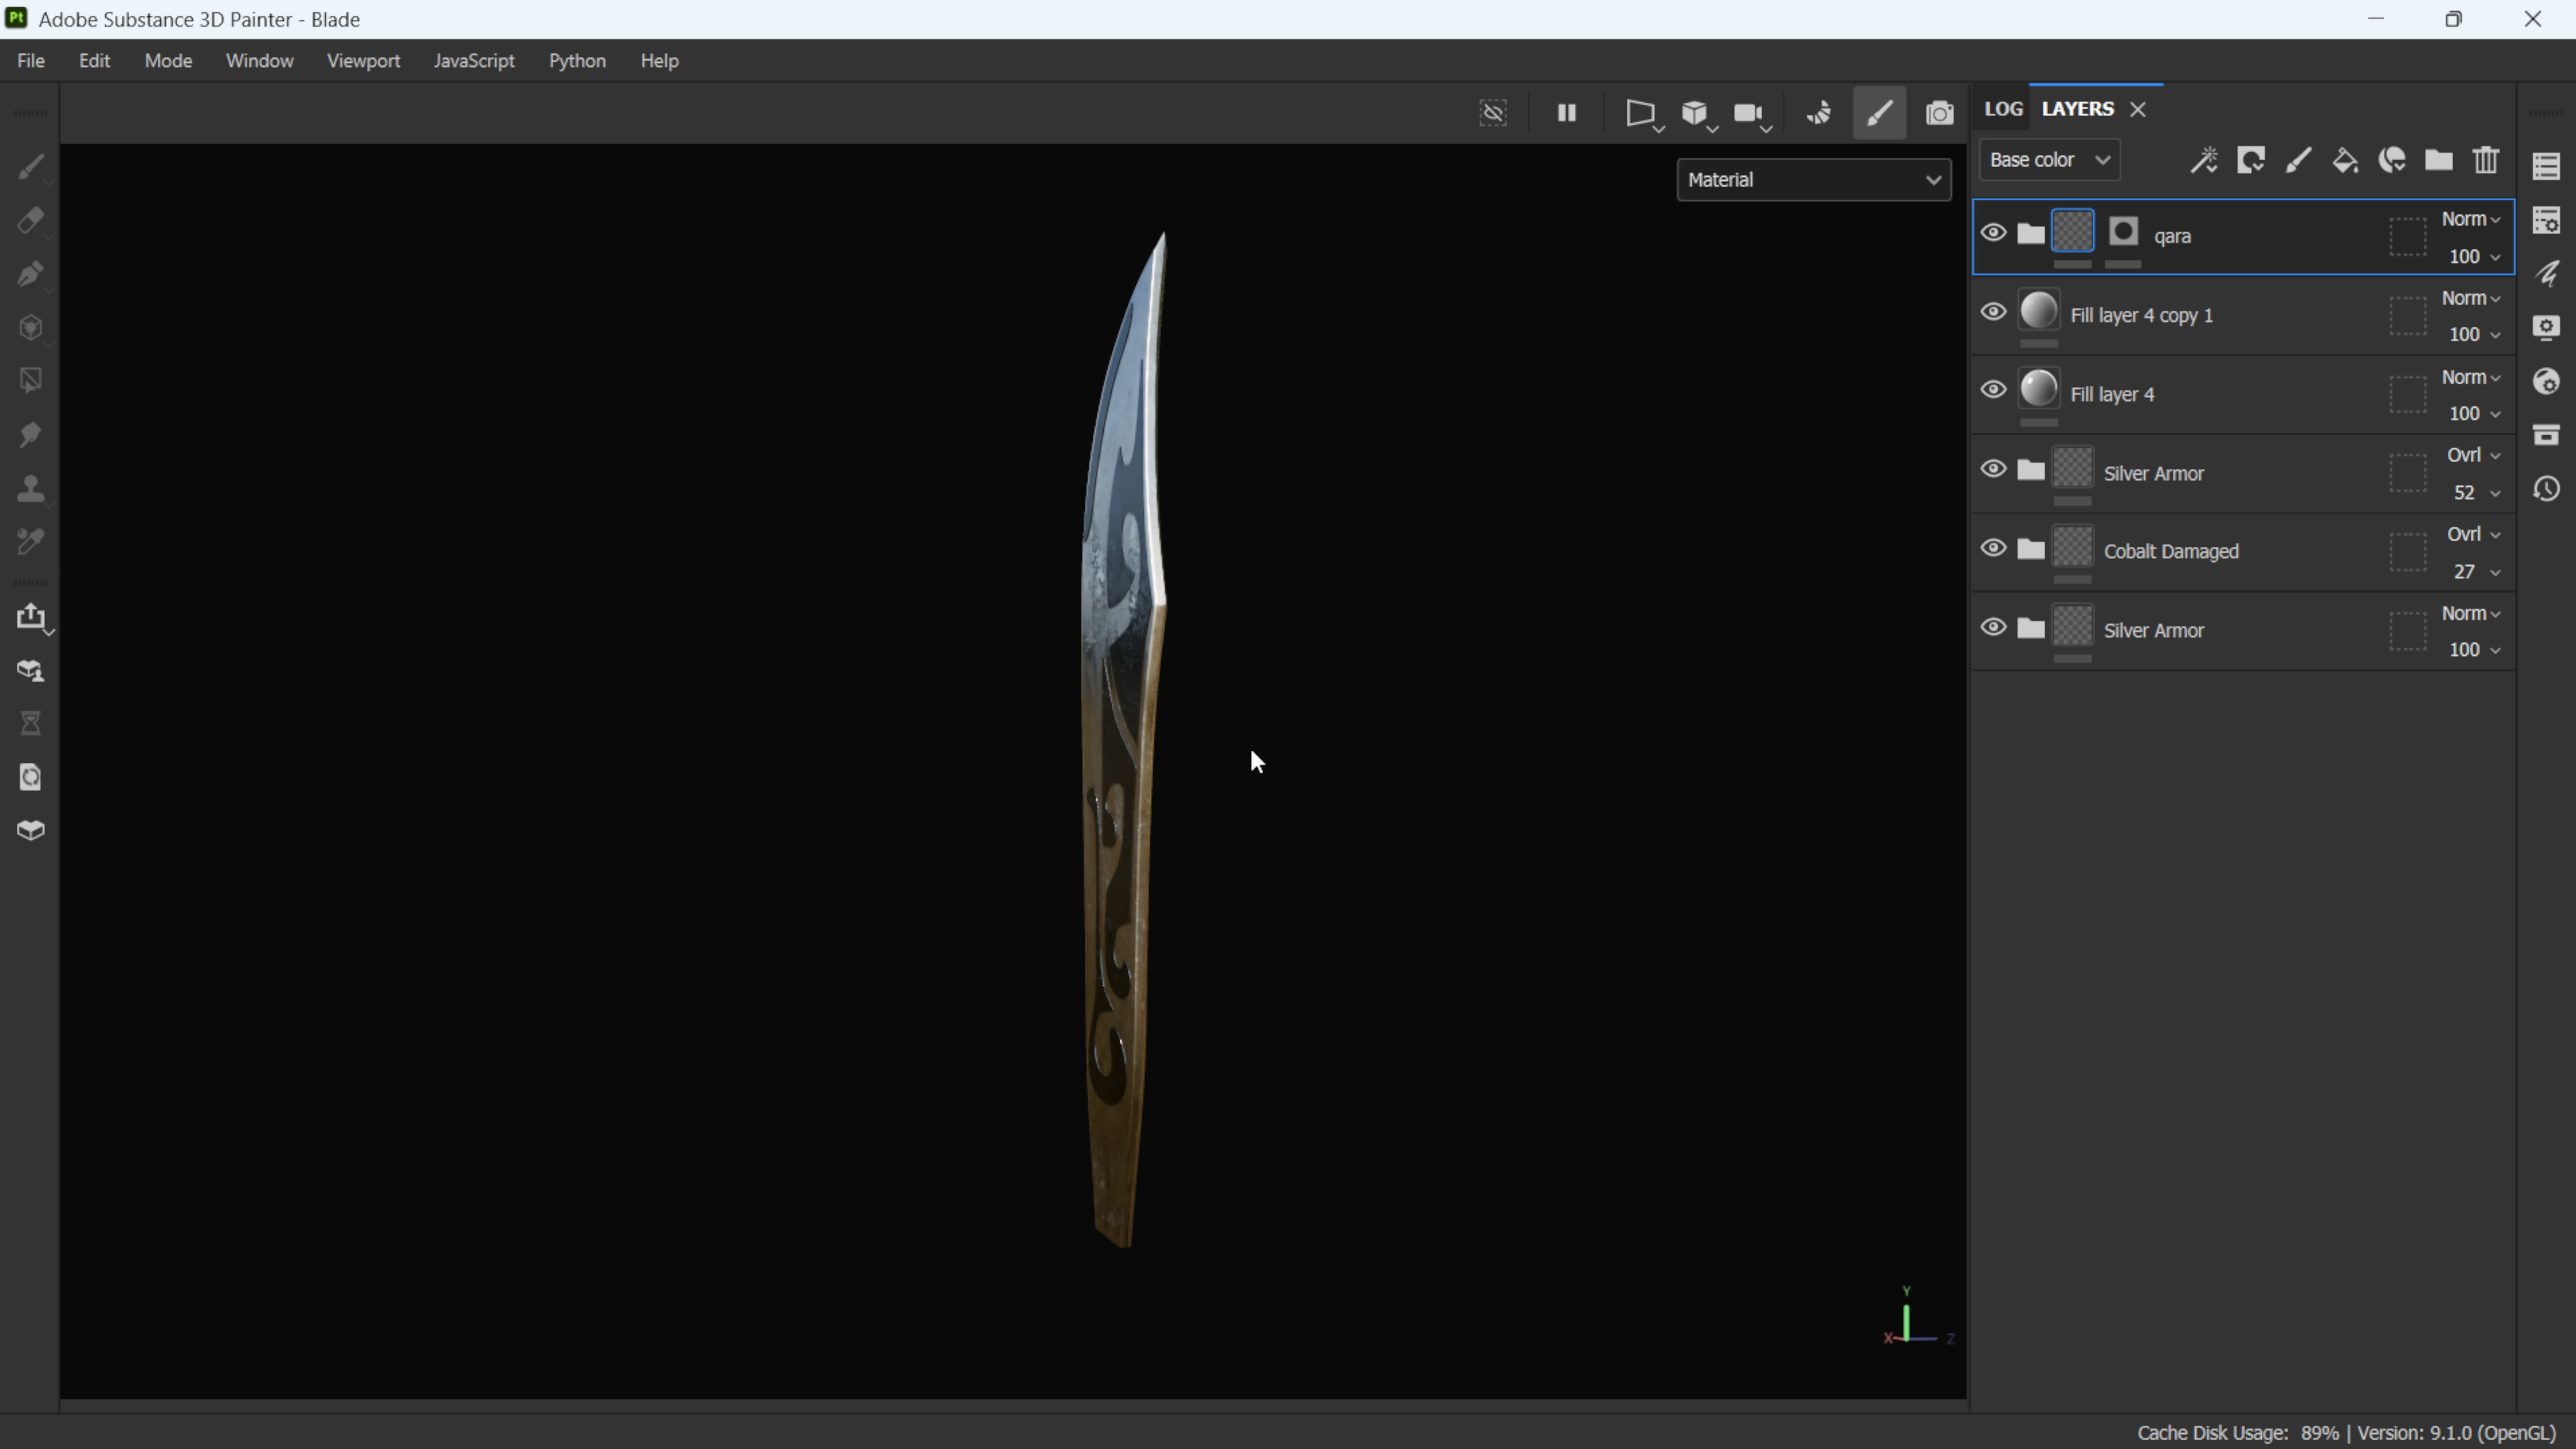Open the Mode menu
The image size is (2576, 1449).
point(168,61)
